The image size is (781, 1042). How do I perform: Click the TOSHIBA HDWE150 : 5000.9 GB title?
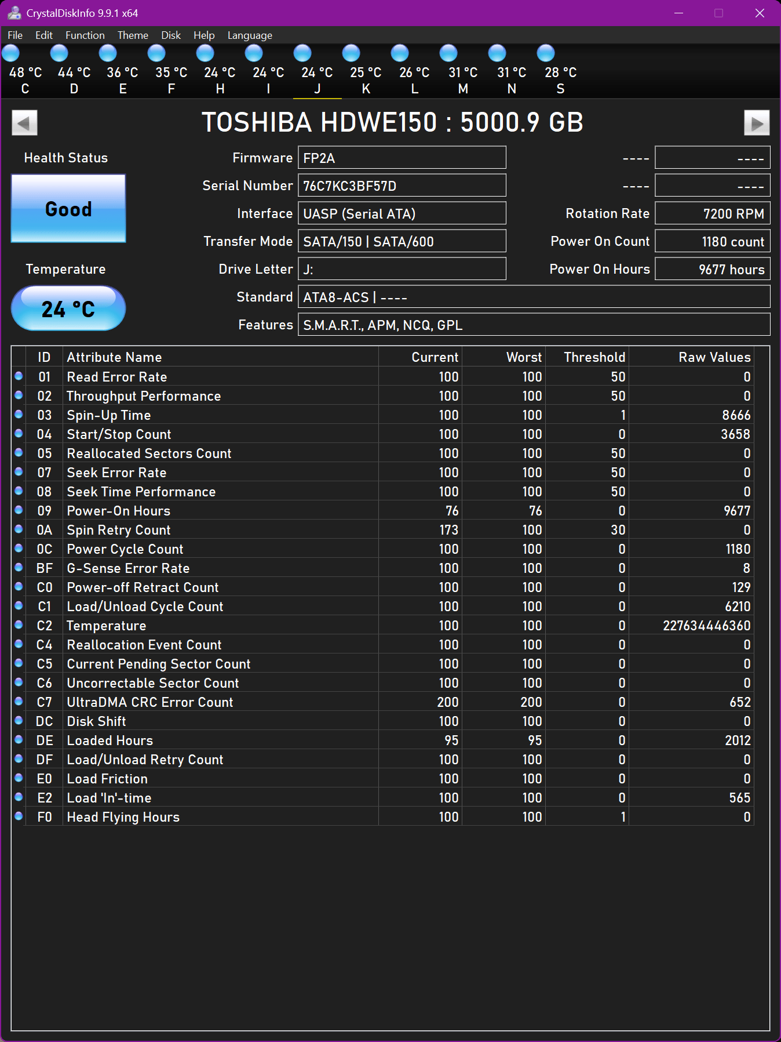coord(392,122)
